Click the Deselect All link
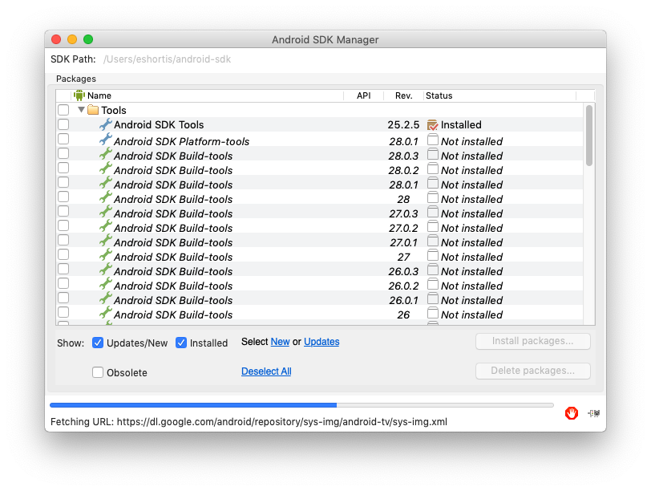Image resolution: width=651 pixels, height=491 pixels. coord(266,371)
